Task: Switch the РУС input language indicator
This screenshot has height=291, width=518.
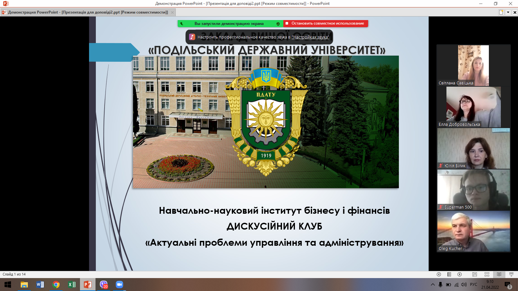Action: [x=473, y=285]
